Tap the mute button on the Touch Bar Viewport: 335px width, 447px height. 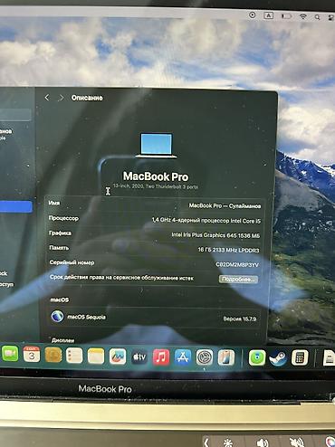click(x=296, y=442)
